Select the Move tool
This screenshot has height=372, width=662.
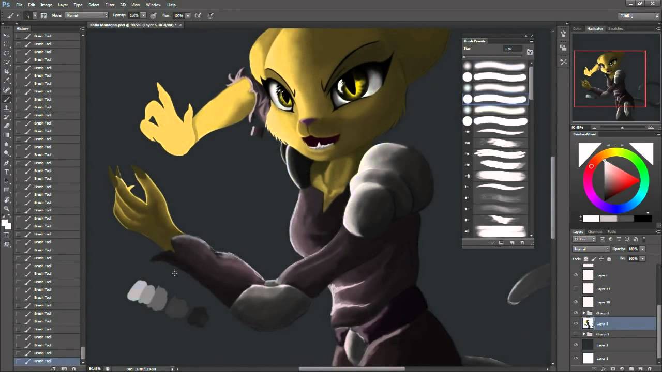[x=7, y=35]
